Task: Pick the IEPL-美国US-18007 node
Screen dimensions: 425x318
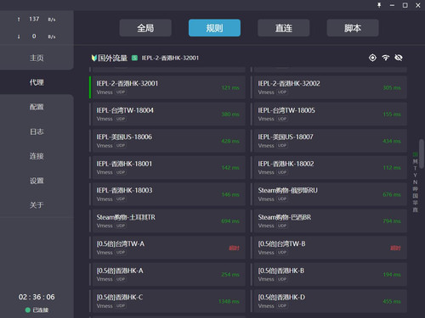Action: (329, 141)
